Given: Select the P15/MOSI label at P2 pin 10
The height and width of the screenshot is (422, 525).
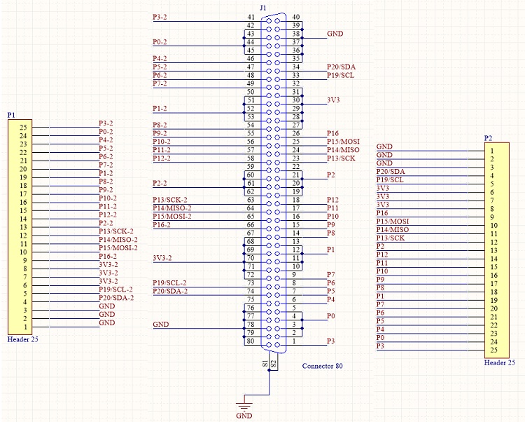Looking at the screenshot, I should (x=393, y=222).
